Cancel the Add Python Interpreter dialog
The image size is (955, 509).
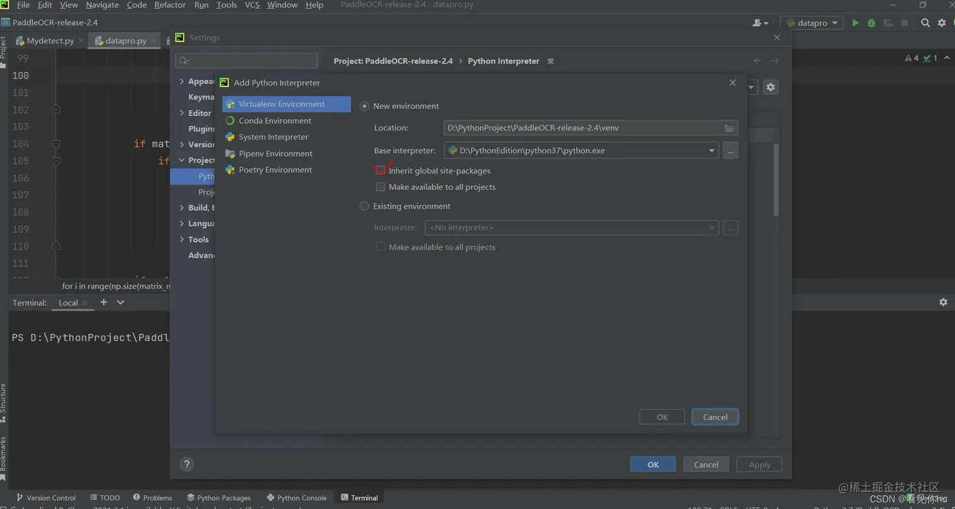tap(715, 417)
